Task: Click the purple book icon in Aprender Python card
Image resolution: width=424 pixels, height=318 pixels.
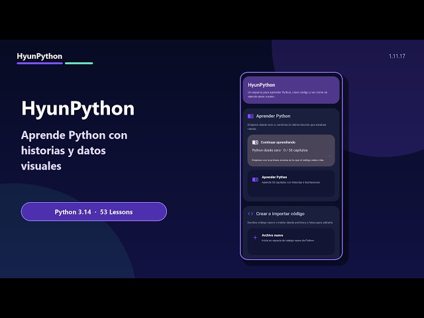Action: [x=255, y=180]
